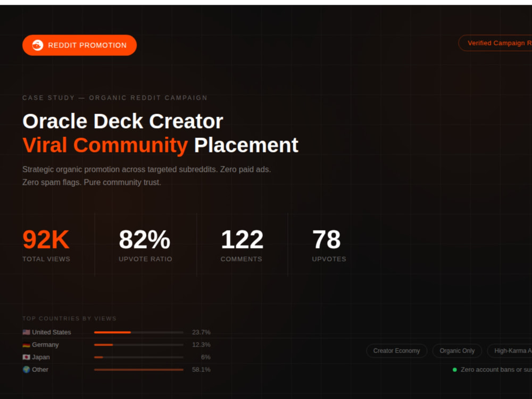Click the Japan flag icon
The width and height of the screenshot is (532, 399).
(26, 357)
